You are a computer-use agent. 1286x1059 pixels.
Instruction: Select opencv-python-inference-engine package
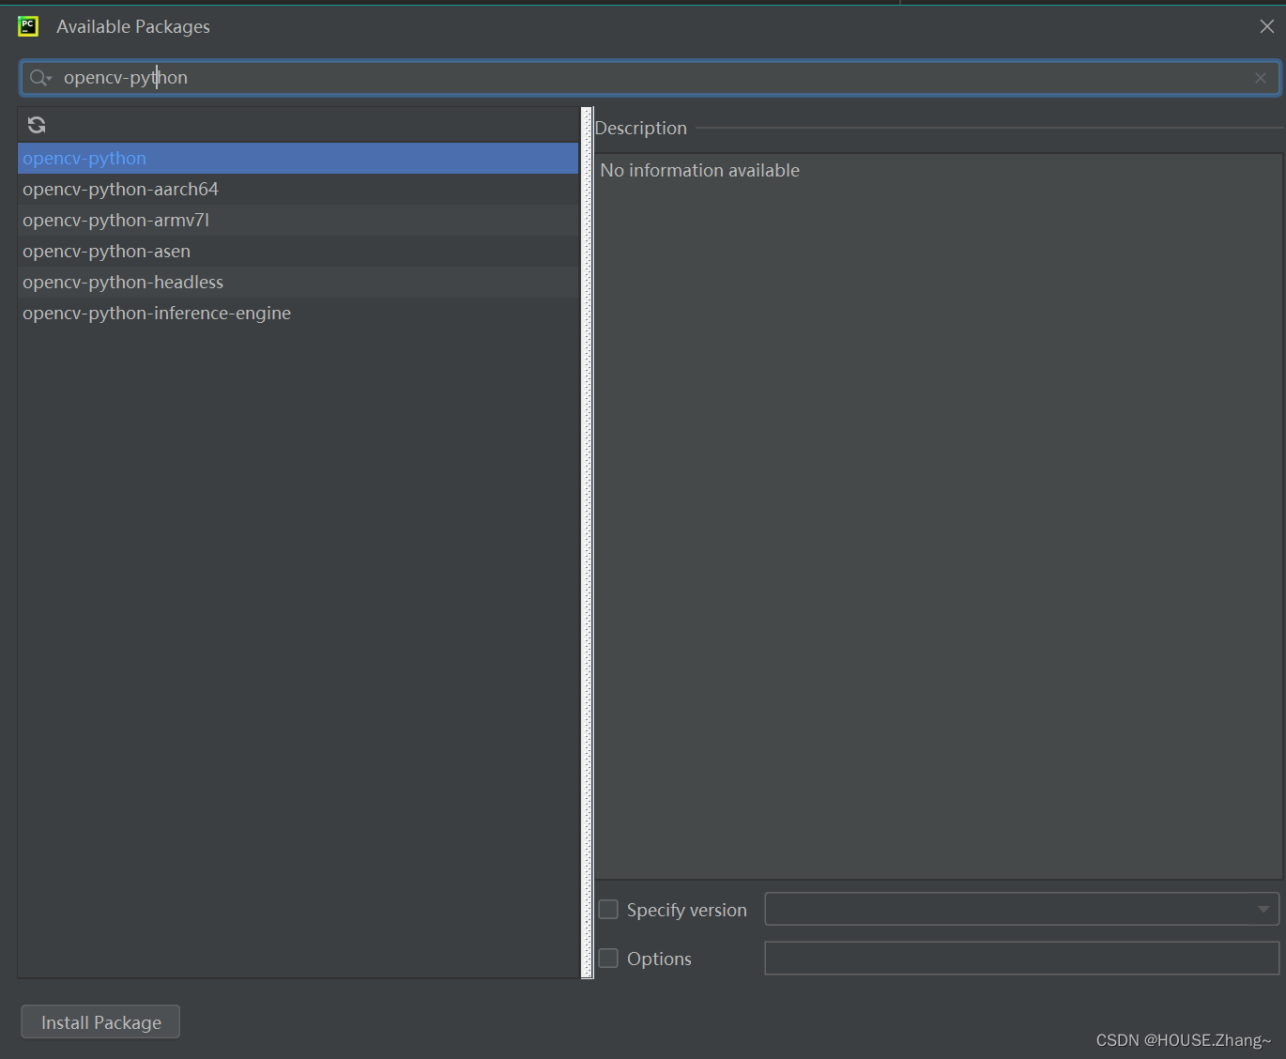click(157, 314)
